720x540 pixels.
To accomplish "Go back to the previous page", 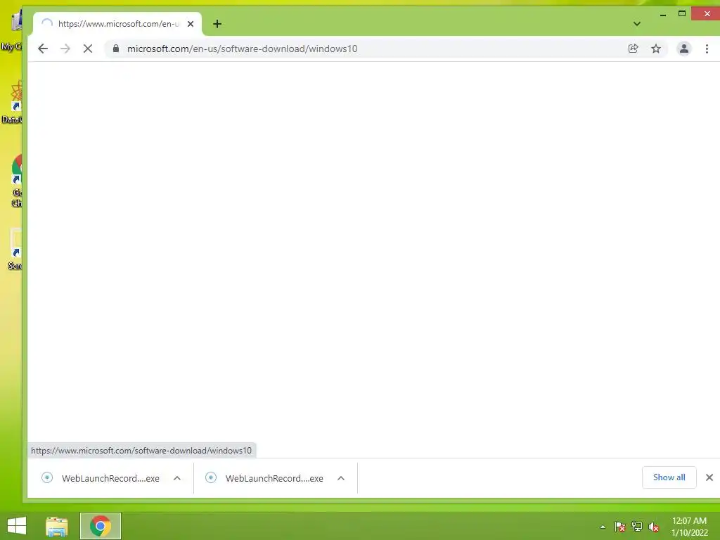I will pos(43,49).
